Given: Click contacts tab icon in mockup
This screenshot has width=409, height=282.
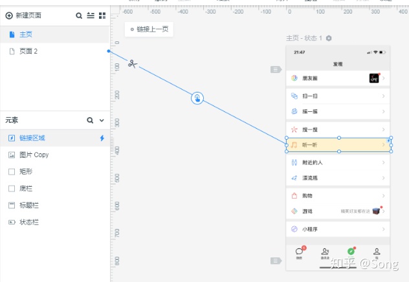Looking at the screenshot, I should [x=325, y=252].
